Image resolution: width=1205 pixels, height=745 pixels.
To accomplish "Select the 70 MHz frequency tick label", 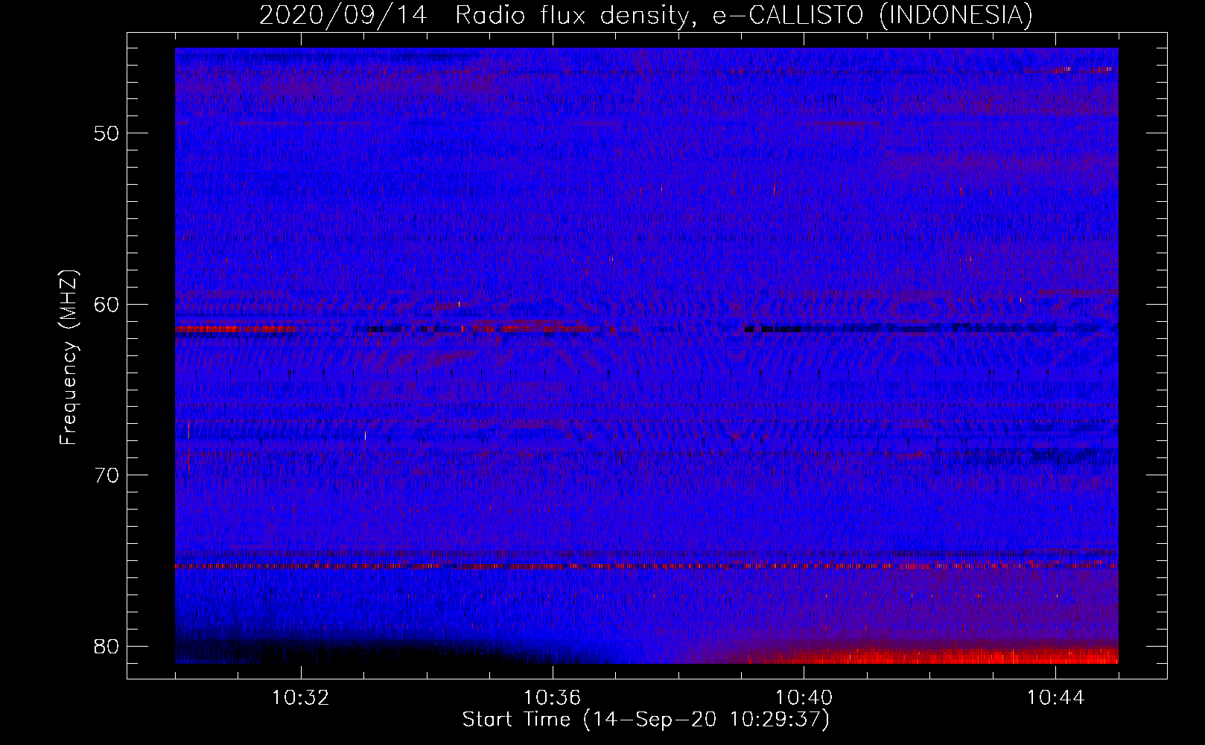I will click(107, 475).
